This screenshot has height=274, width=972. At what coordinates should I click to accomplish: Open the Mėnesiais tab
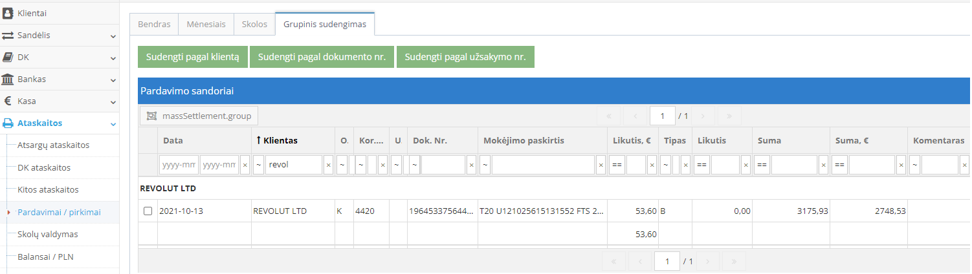[206, 24]
